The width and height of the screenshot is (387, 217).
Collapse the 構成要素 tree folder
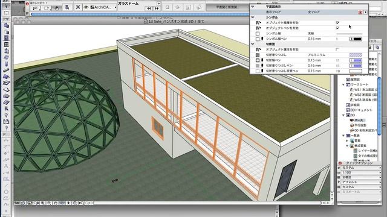[x=347, y=146]
